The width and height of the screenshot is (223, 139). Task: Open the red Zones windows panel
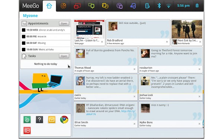[x=77, y=6]
